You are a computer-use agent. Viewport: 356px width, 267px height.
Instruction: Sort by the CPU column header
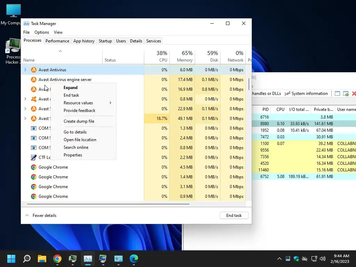pyautogui.click(x=157, y=57)
